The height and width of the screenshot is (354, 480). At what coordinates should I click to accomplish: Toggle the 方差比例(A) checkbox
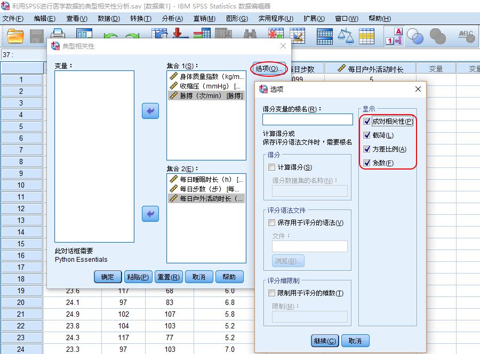[x=366, y=149]
